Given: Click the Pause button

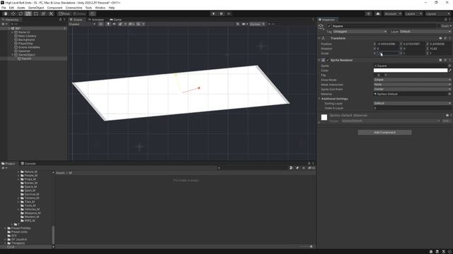Looking at the screenshot, I should point(221,13).
